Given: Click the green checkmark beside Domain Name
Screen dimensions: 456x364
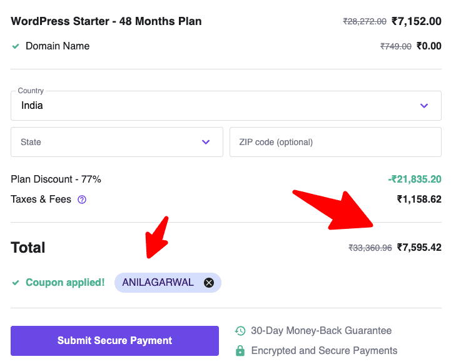Looking at the screenshot, I should pos(16,46).
